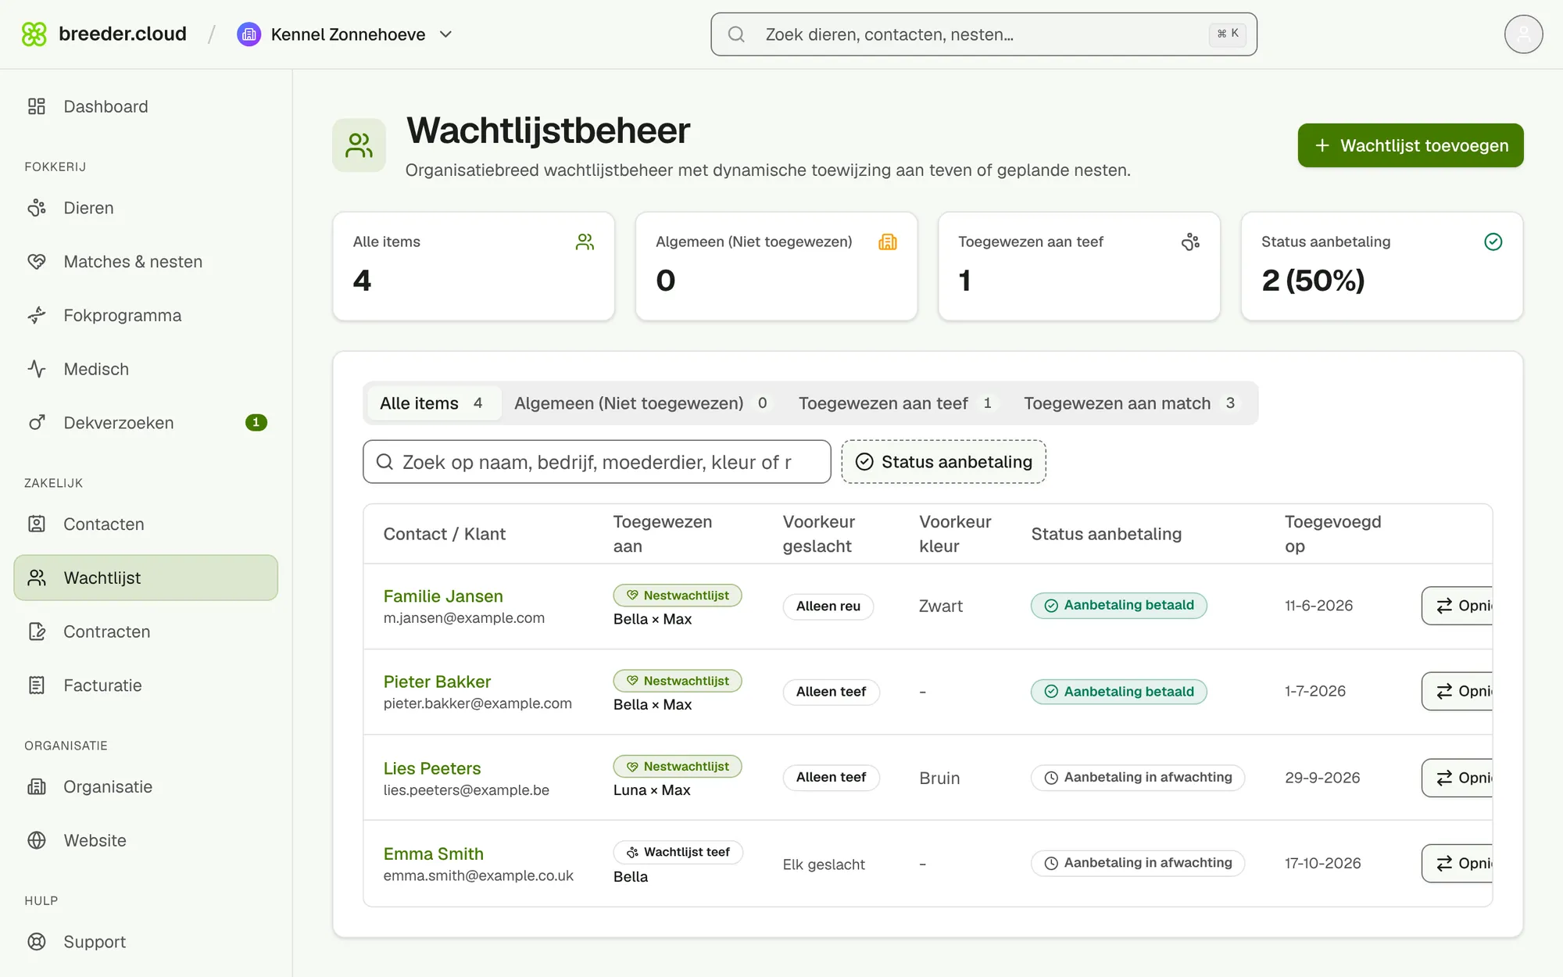Click reassign button in Familie Jansen row
The width and height of the screenshot is (1563, 977).
click(1457, 606)
